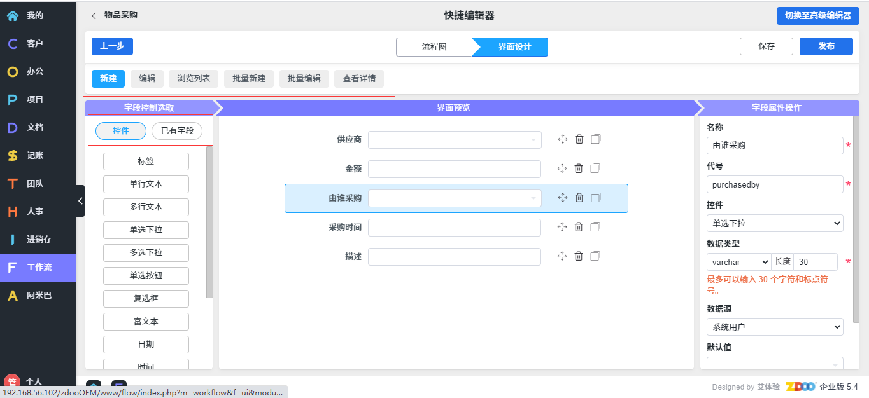Image resolution: width=869 pixels, height=398 pixels.
Task: Open the 记账 module in sidebar
Action: point(35,156)
